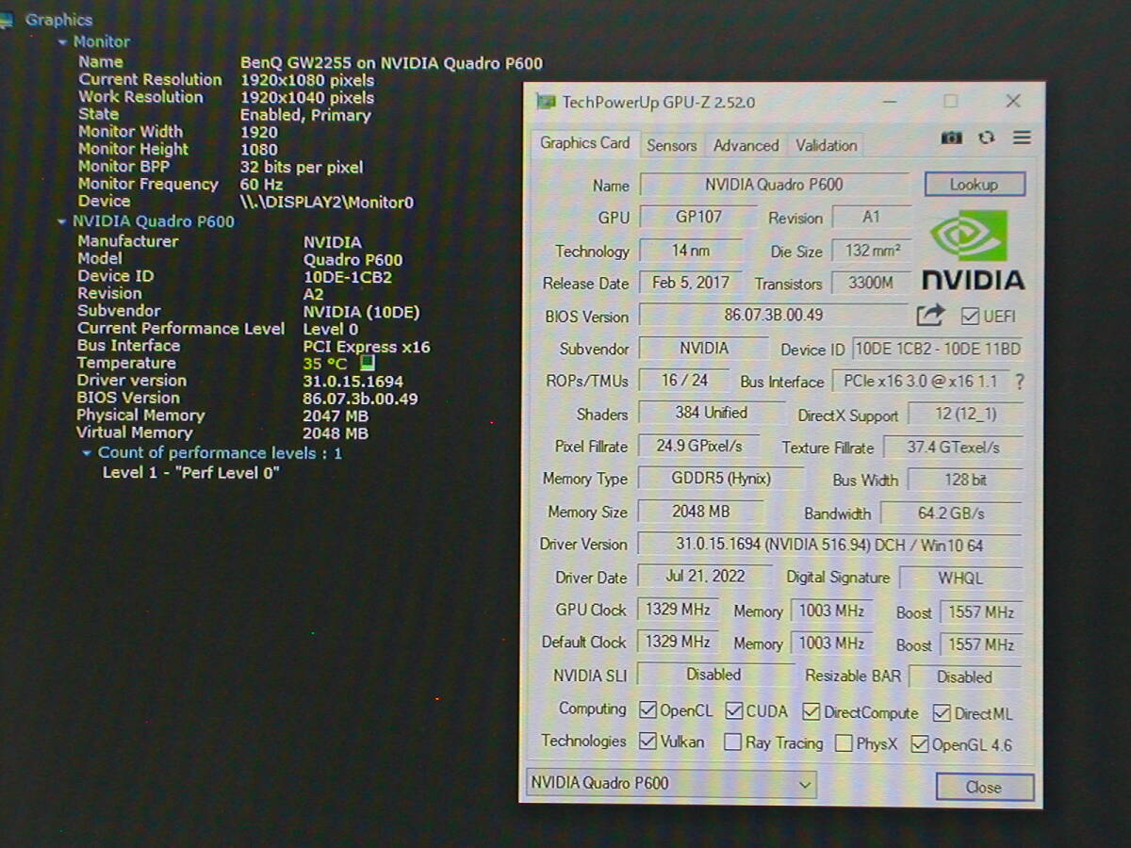Toggle the OpenGL 4.6 checkbox
The image size is (1131, 848).
tap(920, 744)
